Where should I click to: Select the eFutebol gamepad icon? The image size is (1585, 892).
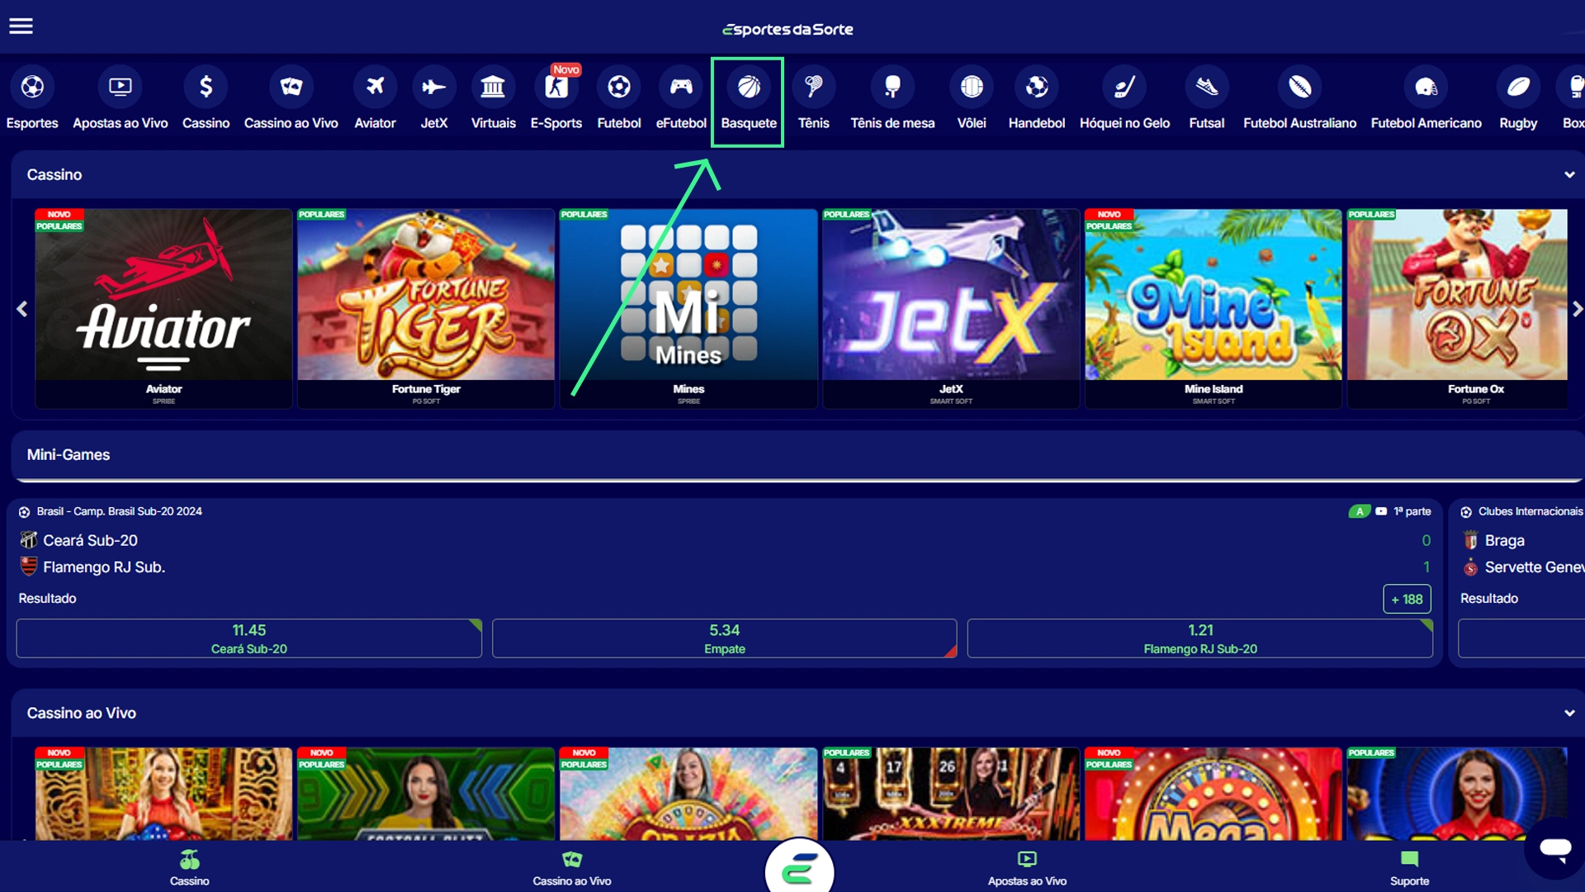(x=681, y=87)
